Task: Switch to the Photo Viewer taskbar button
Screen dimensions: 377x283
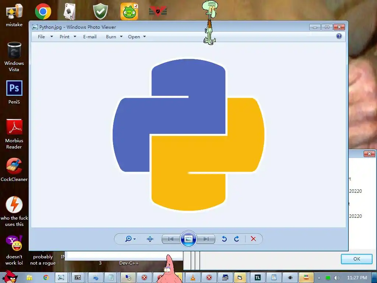Action: point(61,278)
